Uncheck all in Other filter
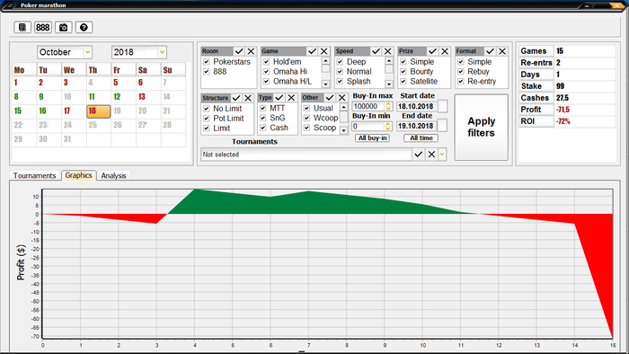 click(341, 97)
